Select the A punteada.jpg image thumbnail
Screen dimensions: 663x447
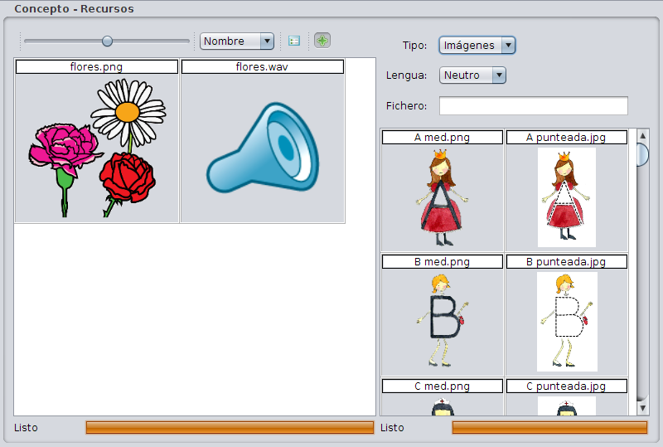coord(567,197)
